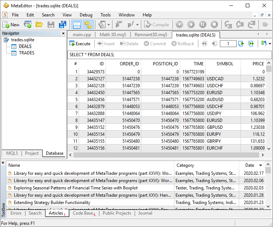Click the Rollback button
Image resolution: width=273 pixels, height=227 pixels.
[183, 44]
